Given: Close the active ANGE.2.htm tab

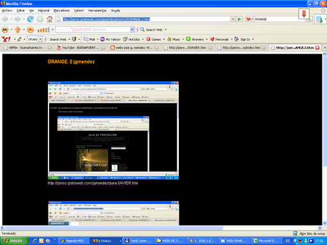Looking at the screenshot, I should [x=317, y=48].
